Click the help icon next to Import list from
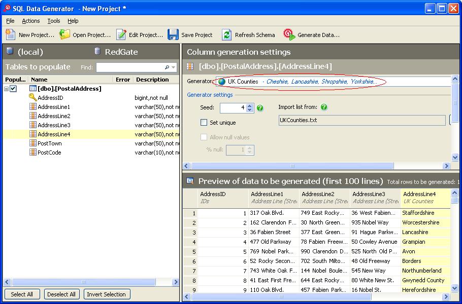Image resolution: width=462 pixels, height=304 pixels. [x=324, y=107]
